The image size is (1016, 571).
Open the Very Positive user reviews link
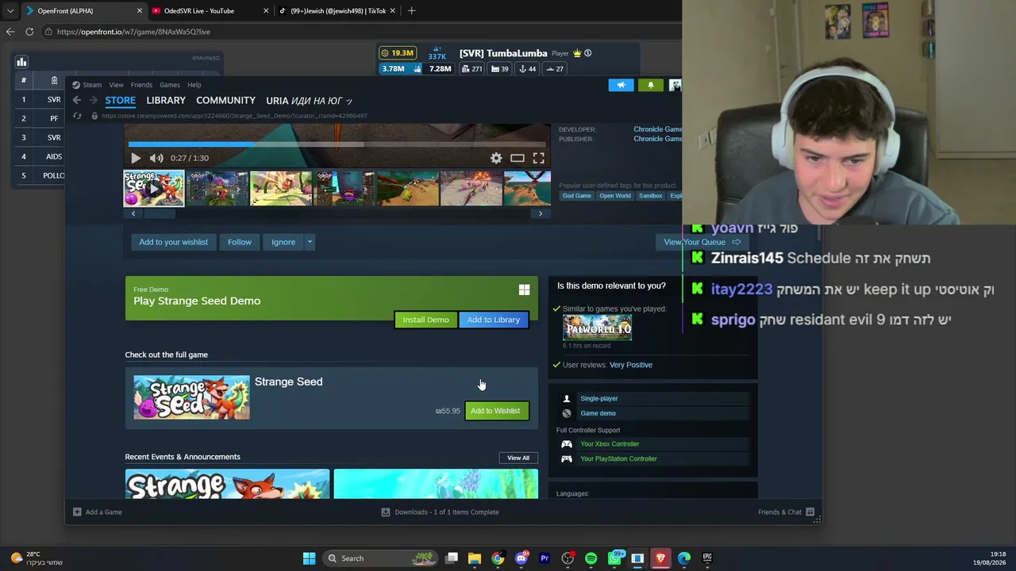(x=631, y=365)
